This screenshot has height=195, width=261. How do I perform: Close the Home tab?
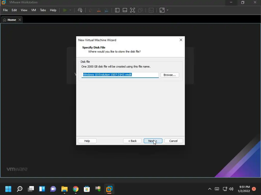(20, 20)
